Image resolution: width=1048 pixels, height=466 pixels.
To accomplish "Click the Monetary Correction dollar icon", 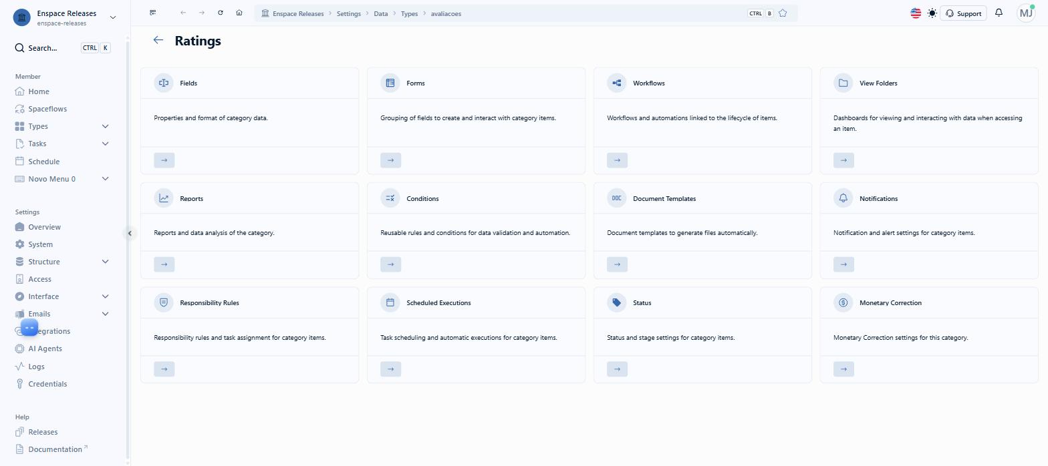I will (x=843, y=302).
